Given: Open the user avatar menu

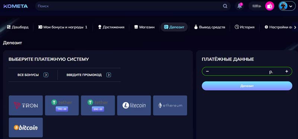Looking at the screenshot, I should tap(287, 6).
